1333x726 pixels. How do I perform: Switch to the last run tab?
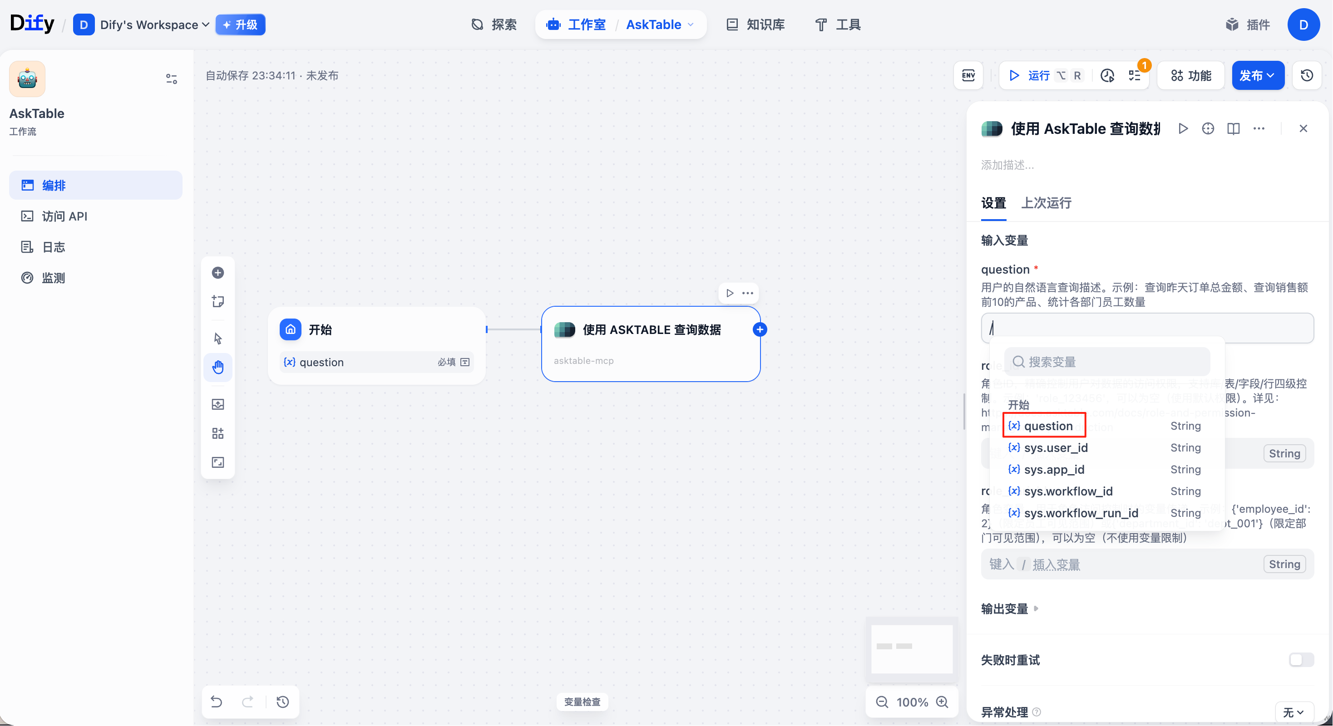point(1046,203)
